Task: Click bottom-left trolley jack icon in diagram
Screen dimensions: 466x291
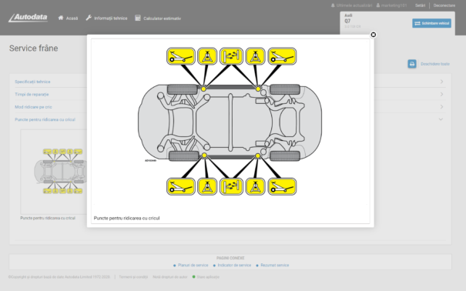Action: [x=181, y=186]
